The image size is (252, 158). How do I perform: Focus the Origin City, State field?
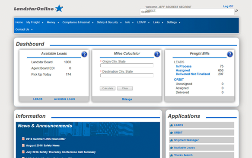pyautogui.click(x=127, y=65)
